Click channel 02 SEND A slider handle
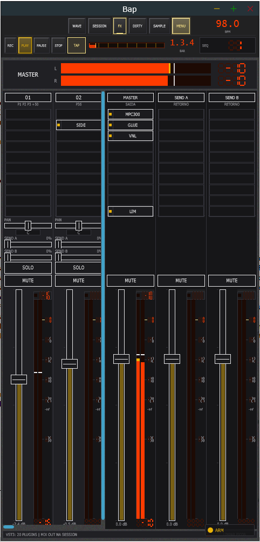Viewport: 260px width, 542px height. click(58, 245)
